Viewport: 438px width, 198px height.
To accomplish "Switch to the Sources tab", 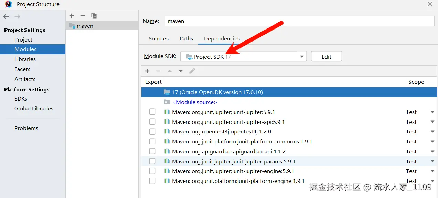I will (159, 38).
